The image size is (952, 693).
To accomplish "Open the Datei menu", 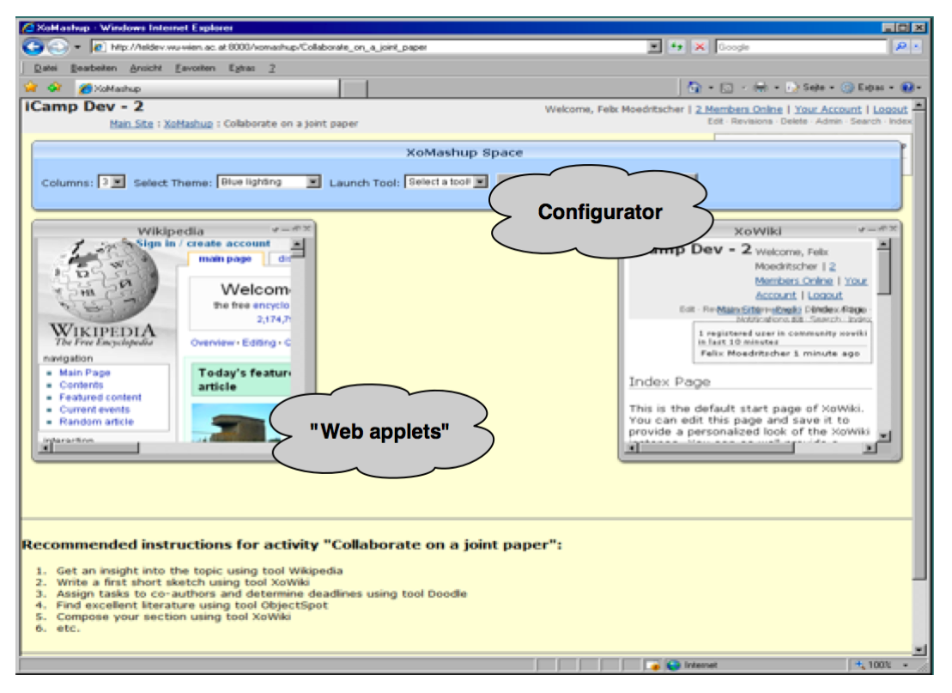I will (45, 68).
